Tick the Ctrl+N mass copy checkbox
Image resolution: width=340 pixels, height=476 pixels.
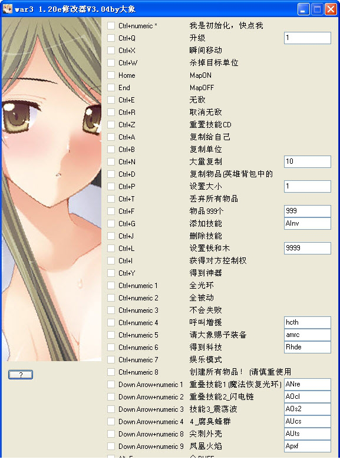(x=111, y=162)
